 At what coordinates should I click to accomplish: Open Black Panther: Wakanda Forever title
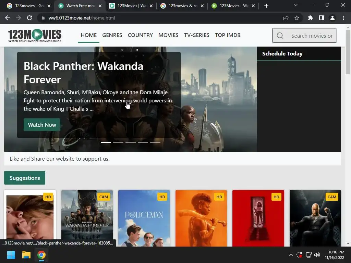[x=83, y=73]
